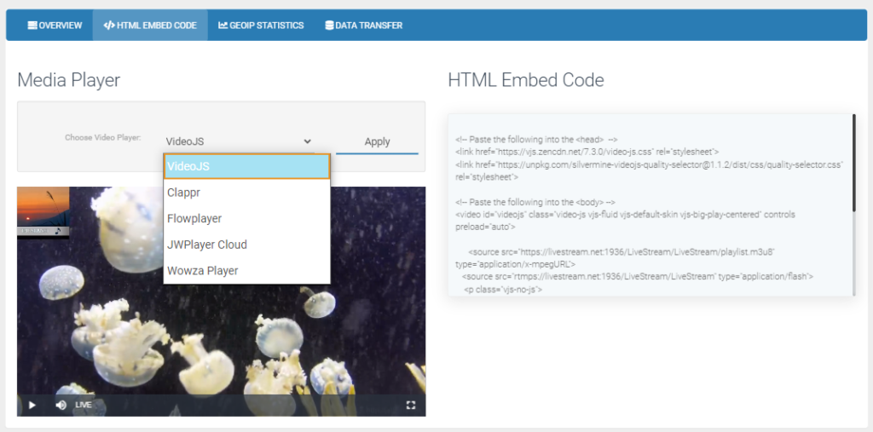Click the Overview tab's list icon
This screenshot has height=432, width=873.
(32, 26)
